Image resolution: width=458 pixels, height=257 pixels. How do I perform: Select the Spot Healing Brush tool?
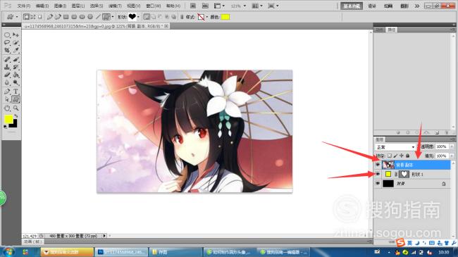pos(7,60)
